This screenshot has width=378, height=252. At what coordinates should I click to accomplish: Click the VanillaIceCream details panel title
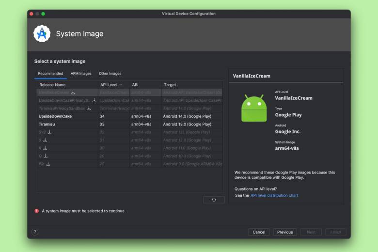pyautogui.click(x=252, y=76)
